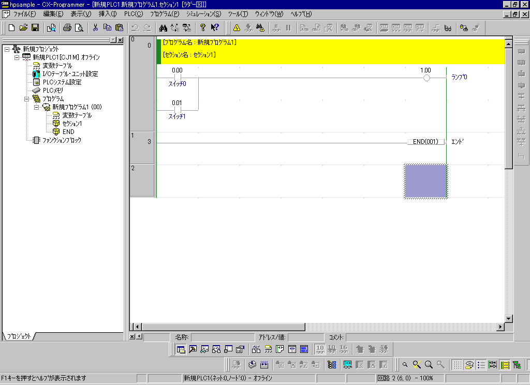The image size is (530, 385).
Task: Collapse the 新規プログラム1 (00) tree node
Action: click(x=37, y=107)
